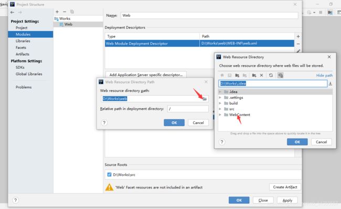This screenshot has width=341, height=209.
Task: Jump to the Project directory icon
Action: pos(237,75)
